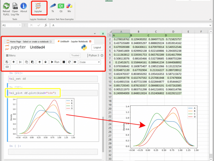Select row 17 header
The image size is (214, 161).
coord(110,97)
